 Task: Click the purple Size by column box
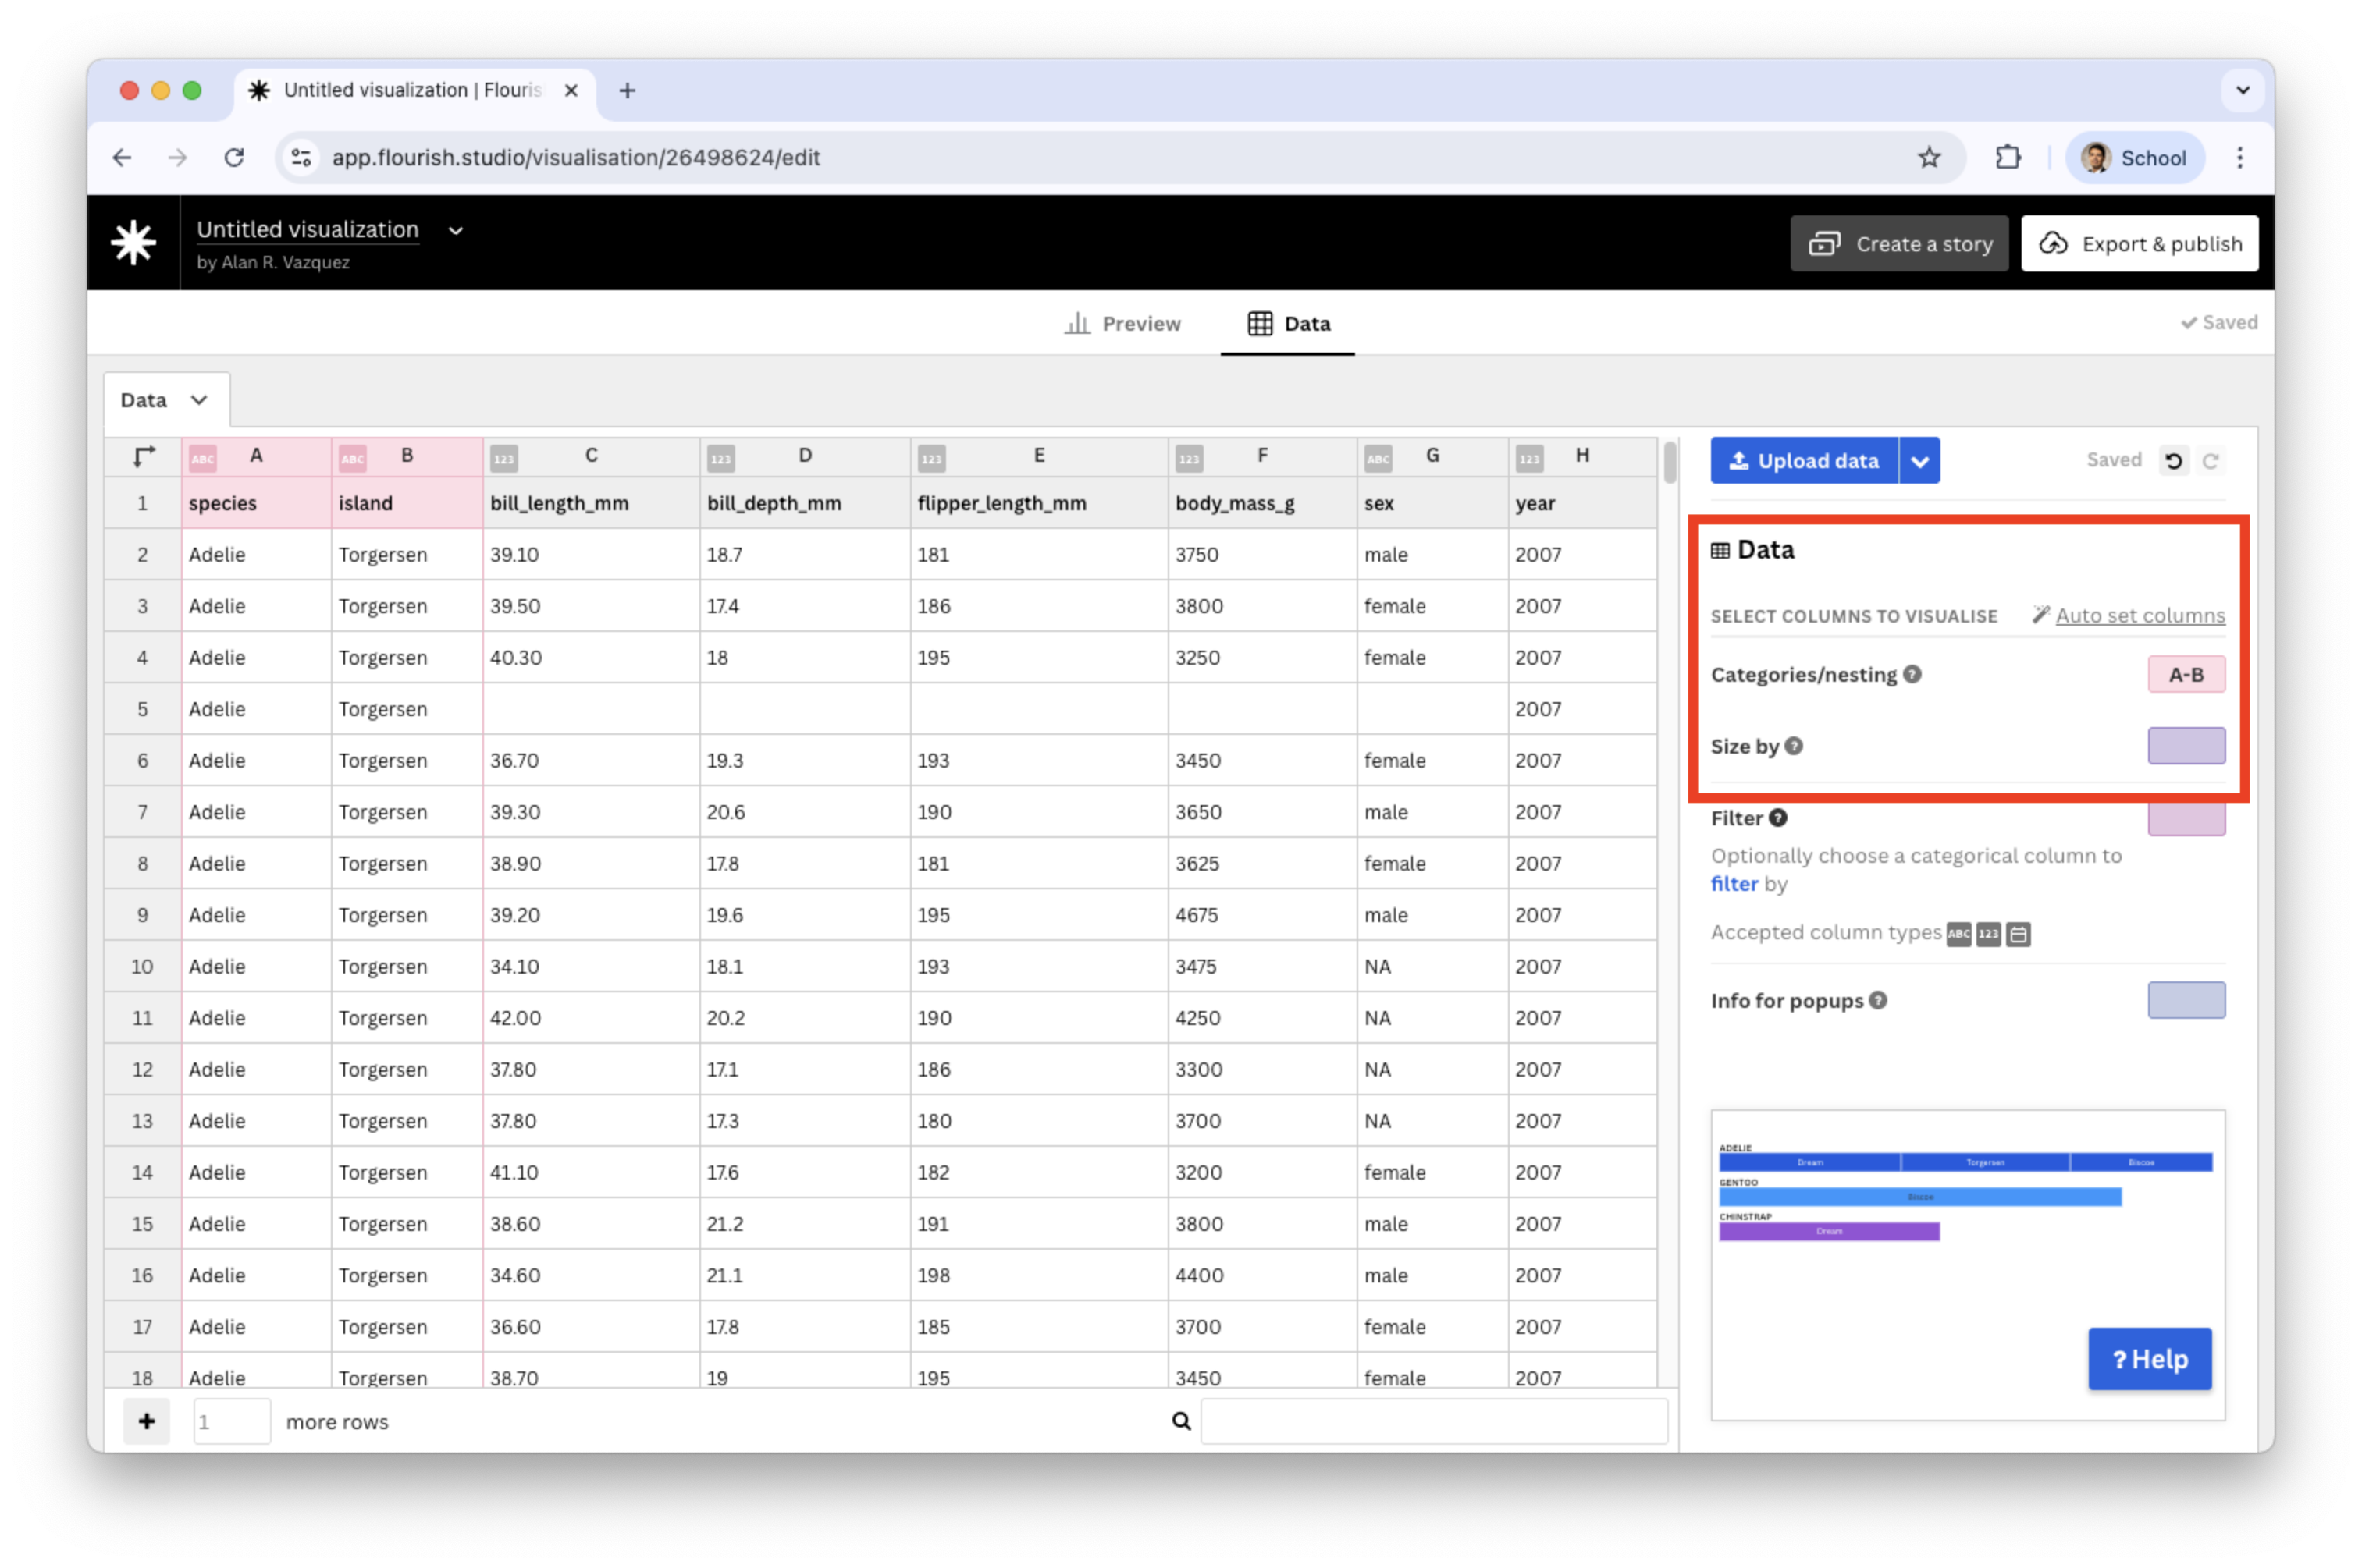pos(2186,746)
